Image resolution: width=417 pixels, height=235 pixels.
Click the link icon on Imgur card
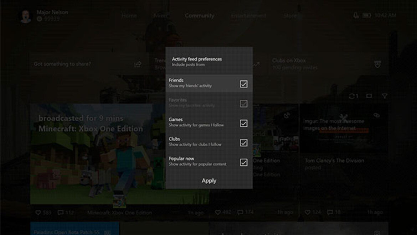[377, 115]
